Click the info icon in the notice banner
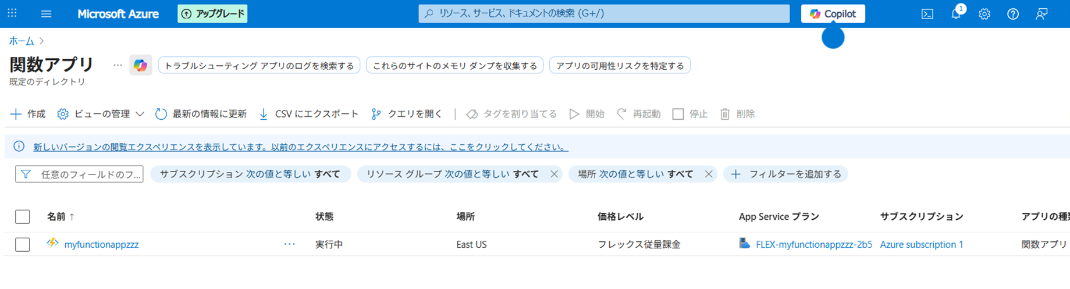Screen dimensions: 1070x289 [19, 147]
